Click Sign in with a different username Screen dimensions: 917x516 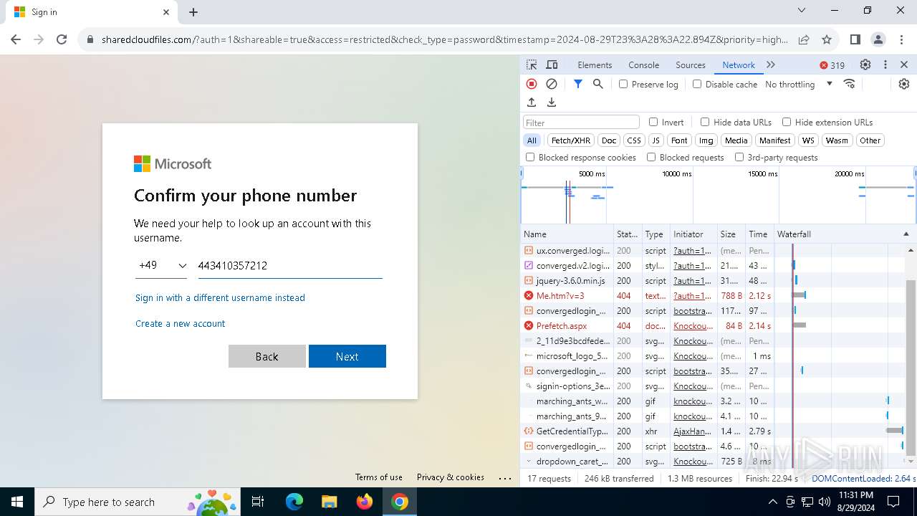pos(220,297)
